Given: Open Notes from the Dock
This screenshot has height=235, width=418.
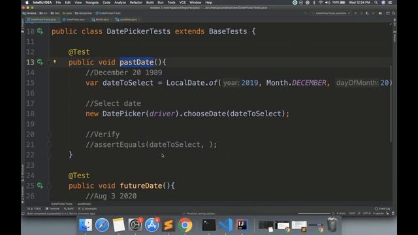Looking at the screenshot, I should (x=119, y=225).
